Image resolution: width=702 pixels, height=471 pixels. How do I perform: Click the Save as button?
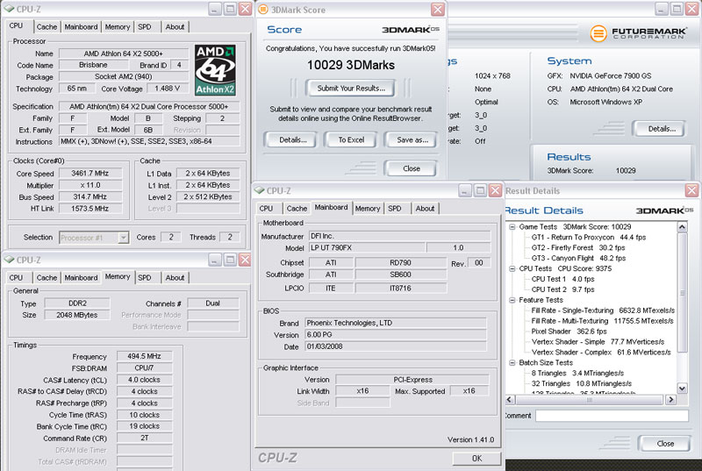point(412,140)
